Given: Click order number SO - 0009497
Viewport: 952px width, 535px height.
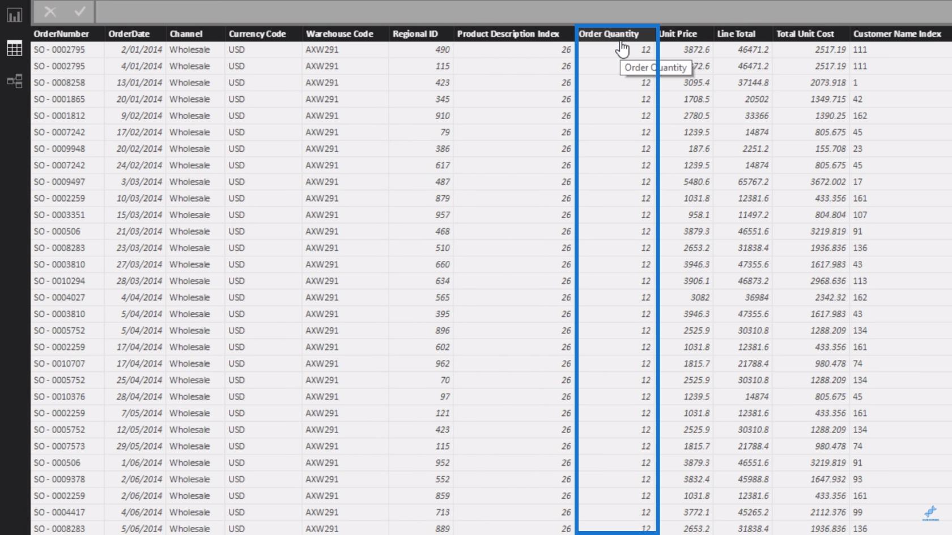Looking at the screenshot, I should coord(59,182).
